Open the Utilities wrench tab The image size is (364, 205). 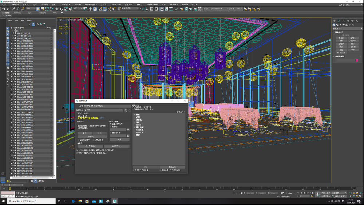[357, 21]
